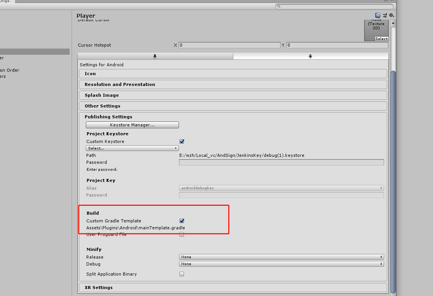433x296 pixels.
Task: Click the 'Player' panel title
Action: coord(86,16)
